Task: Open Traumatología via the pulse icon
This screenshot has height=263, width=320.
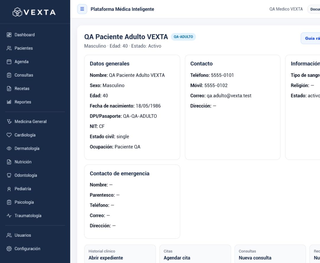Action: click(9, 216)
